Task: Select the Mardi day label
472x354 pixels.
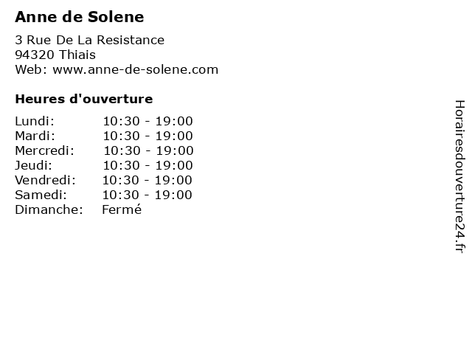Action: click(35, 136)
